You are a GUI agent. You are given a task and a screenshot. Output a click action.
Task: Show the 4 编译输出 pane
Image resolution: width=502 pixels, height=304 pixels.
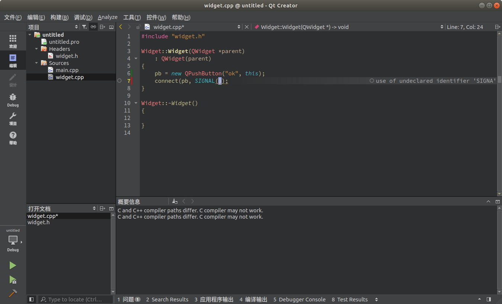254,299
